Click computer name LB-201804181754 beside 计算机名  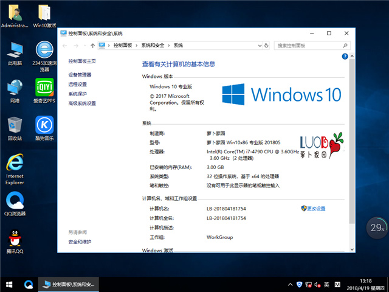pyautogui.click(x=226, y=209)
